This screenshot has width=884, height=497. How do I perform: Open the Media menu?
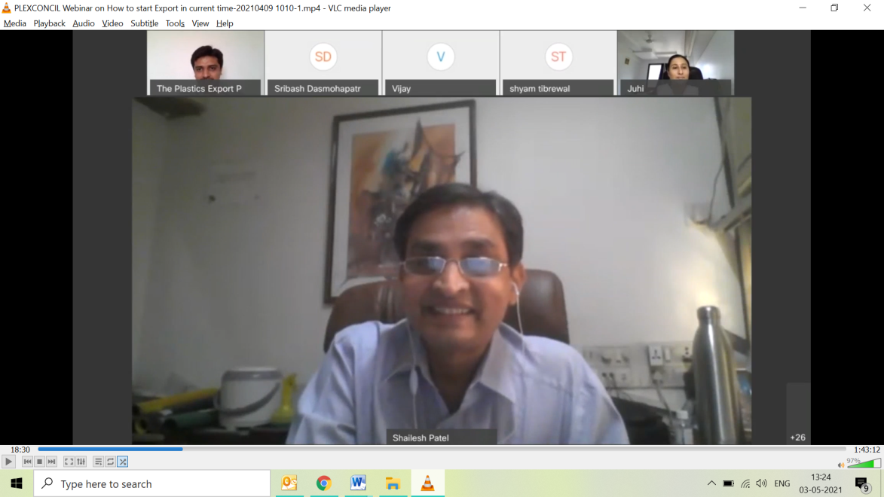click(x=15, y=23)
